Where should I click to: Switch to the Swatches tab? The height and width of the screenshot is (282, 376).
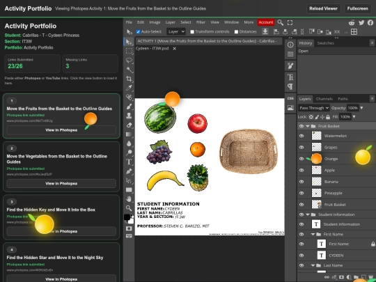tap(325, 43)
